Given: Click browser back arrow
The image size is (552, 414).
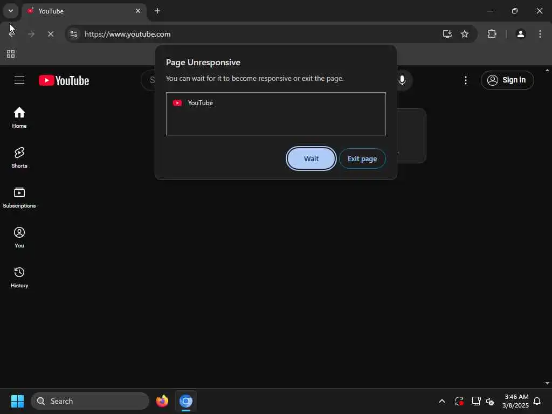Looking at the screenshot, I should pyautogui.click(x=12, y=34).
